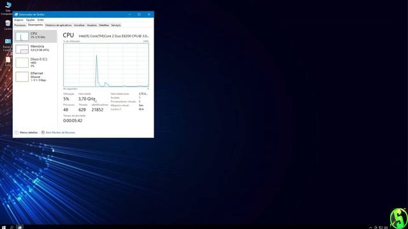Open the Arquivo menu in Task Manager
The width and height of the screenshot is (408, 229).
coord(18,20)
